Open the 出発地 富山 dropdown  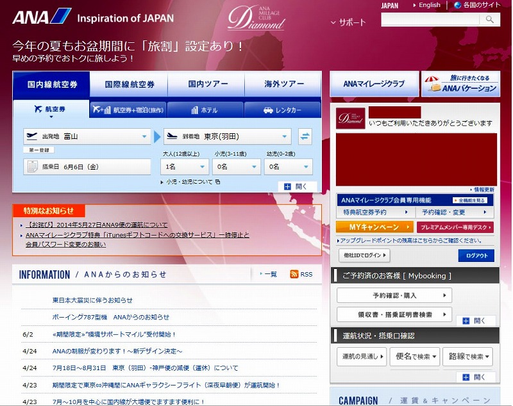click(x=87, y=136)
